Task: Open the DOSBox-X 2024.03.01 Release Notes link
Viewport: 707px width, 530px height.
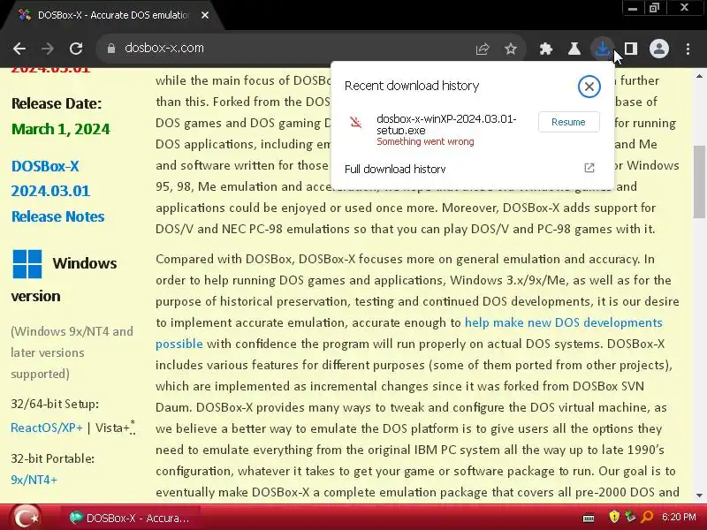Action: tap(57, 191)
